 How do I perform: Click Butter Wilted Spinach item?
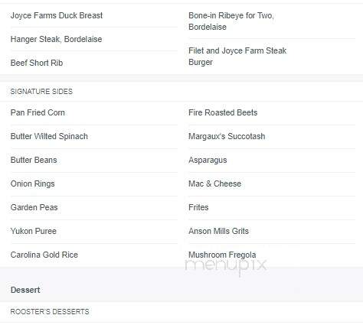click(49, 136)
